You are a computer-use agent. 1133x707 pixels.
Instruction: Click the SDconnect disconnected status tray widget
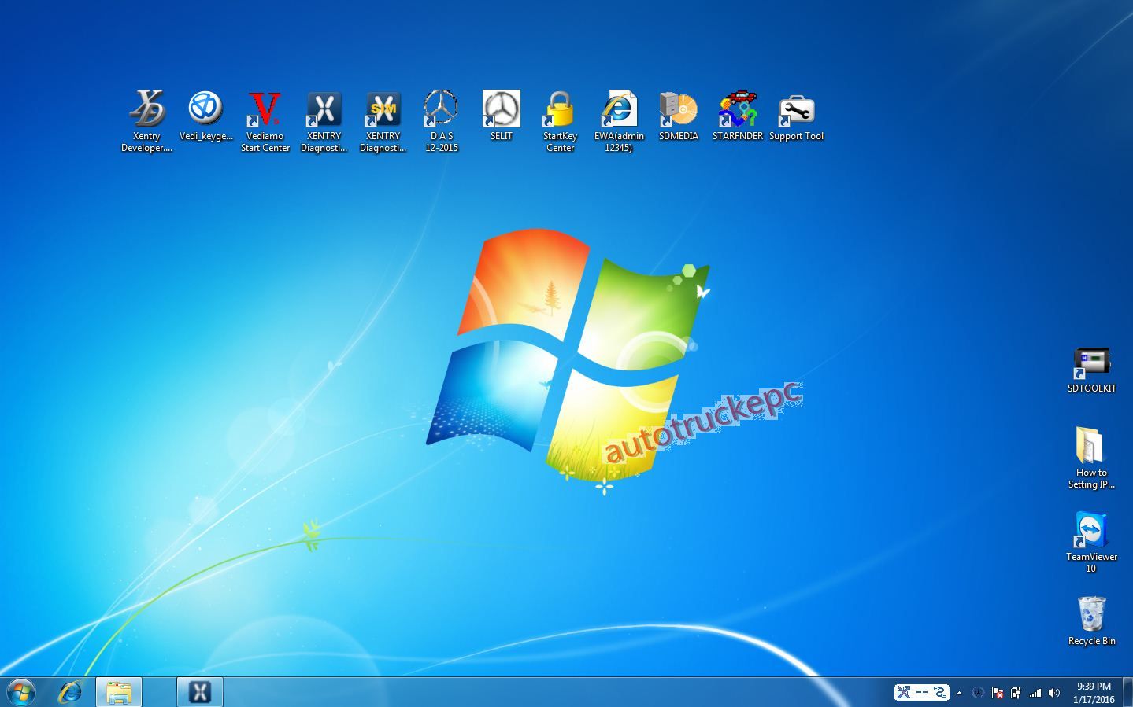pyautogui.click(x=921, y=692)
